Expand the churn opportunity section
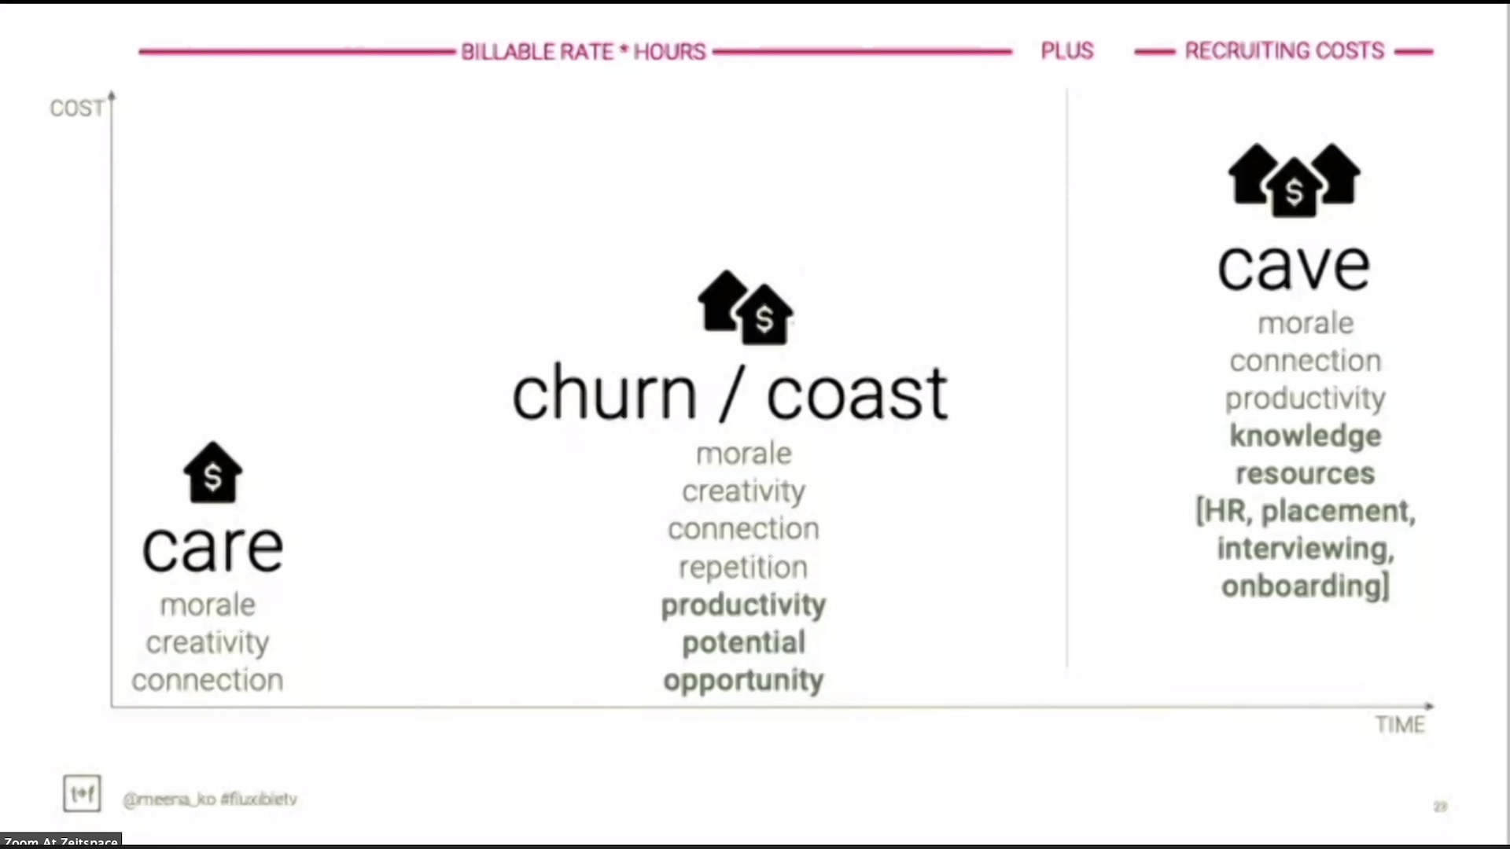The image size is (1510, 849). point(742,680)
